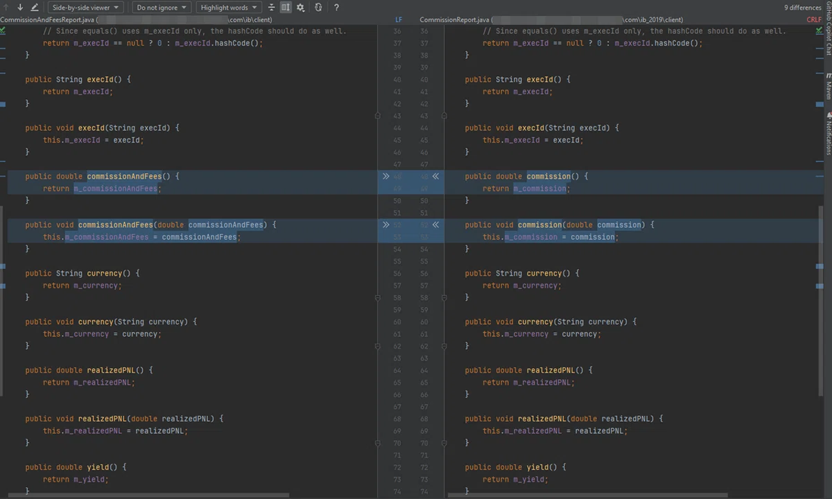Open the Side-by-side viewer dropdown
Viewport: 832px width, 499px height.
[x=86, y=8]
